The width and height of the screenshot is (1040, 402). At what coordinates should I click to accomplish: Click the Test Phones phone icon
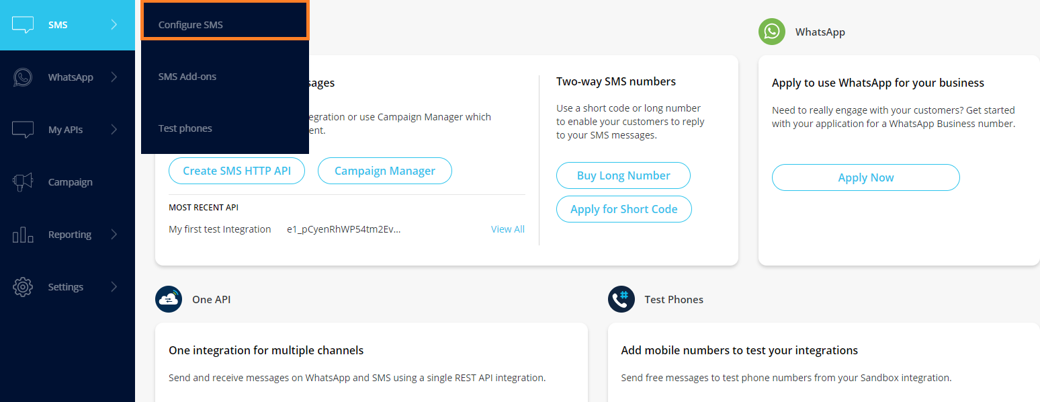click(621, 299)
